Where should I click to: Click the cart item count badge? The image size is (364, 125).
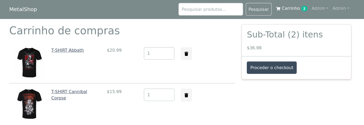pos(304,9)
